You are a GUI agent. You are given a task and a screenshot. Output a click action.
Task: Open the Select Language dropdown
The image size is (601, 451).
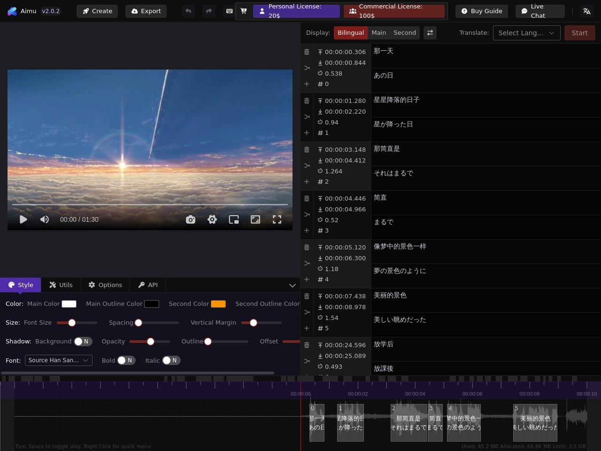pyautogui.click(x=526, y=33)
